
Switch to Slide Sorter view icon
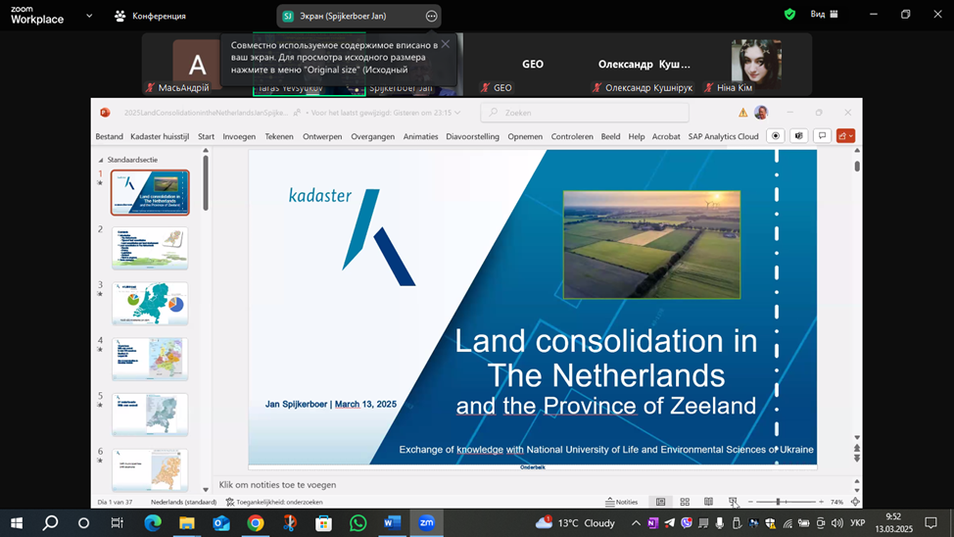click(x=685, y=502)
